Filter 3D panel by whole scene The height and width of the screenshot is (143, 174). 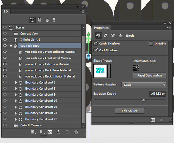pos(32,20)
